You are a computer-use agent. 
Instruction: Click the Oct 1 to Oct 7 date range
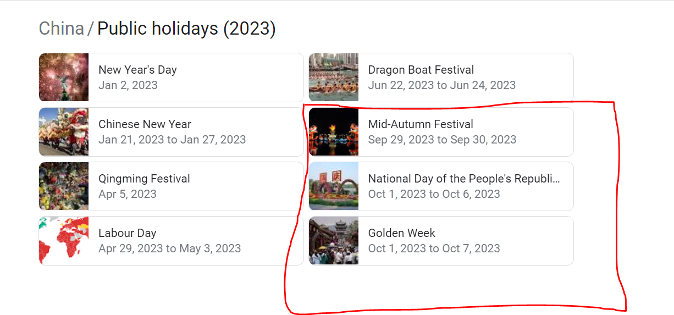(x=434, y=248)
